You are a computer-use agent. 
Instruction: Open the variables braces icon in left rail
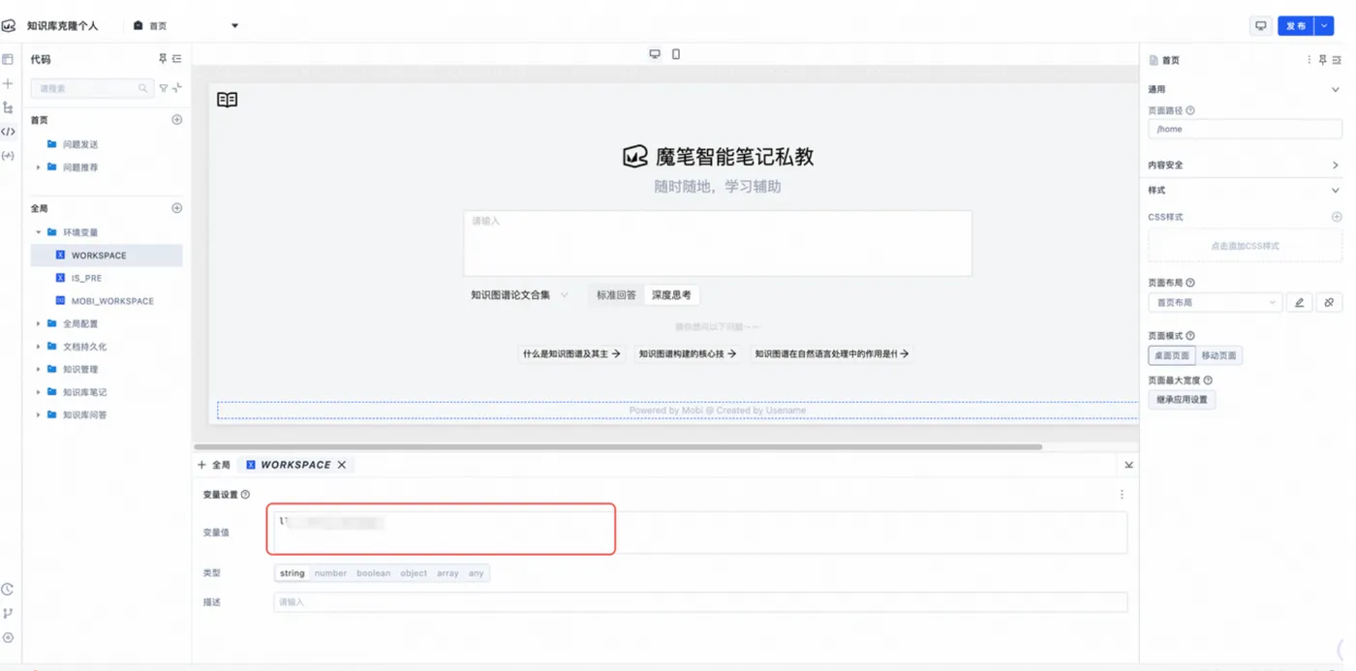(8, 155)
